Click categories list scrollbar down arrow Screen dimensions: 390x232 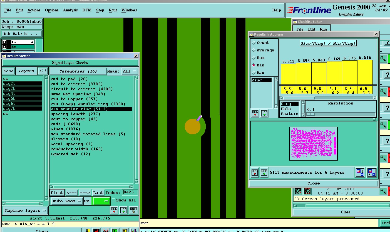[136, 182]
